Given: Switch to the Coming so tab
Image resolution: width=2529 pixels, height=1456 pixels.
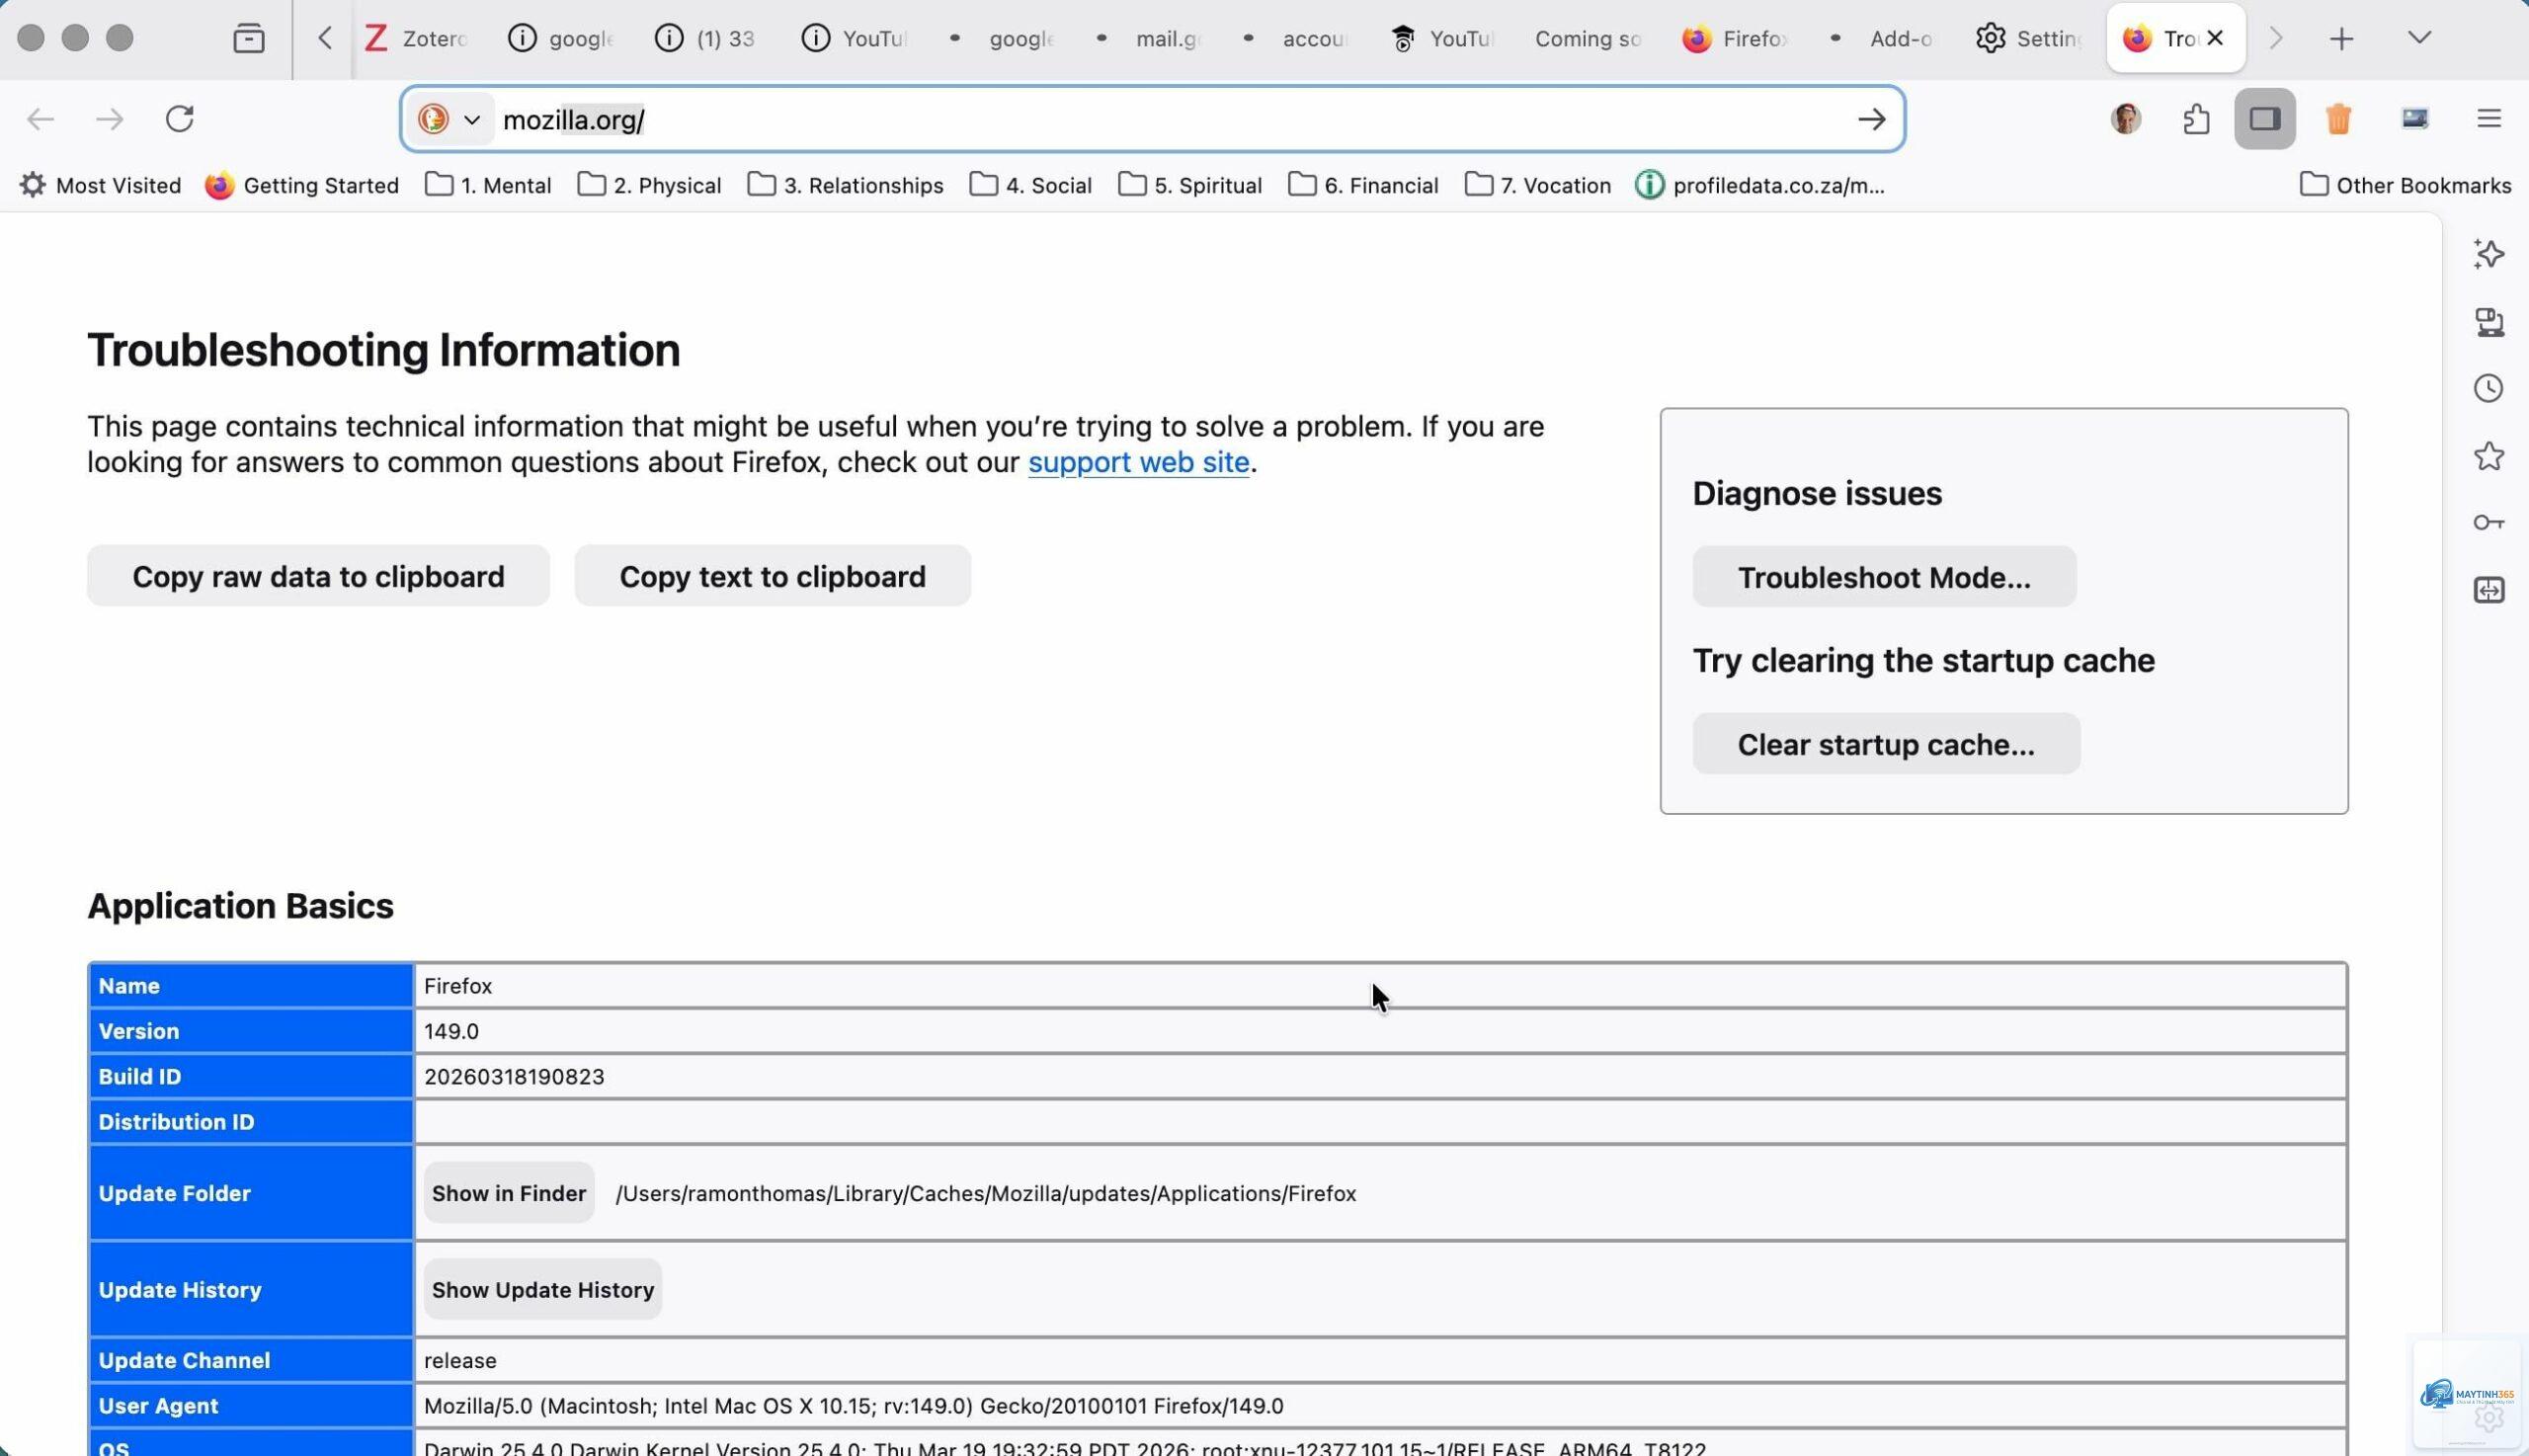Looking at the screenshot, I should [x=1587, y=38].
